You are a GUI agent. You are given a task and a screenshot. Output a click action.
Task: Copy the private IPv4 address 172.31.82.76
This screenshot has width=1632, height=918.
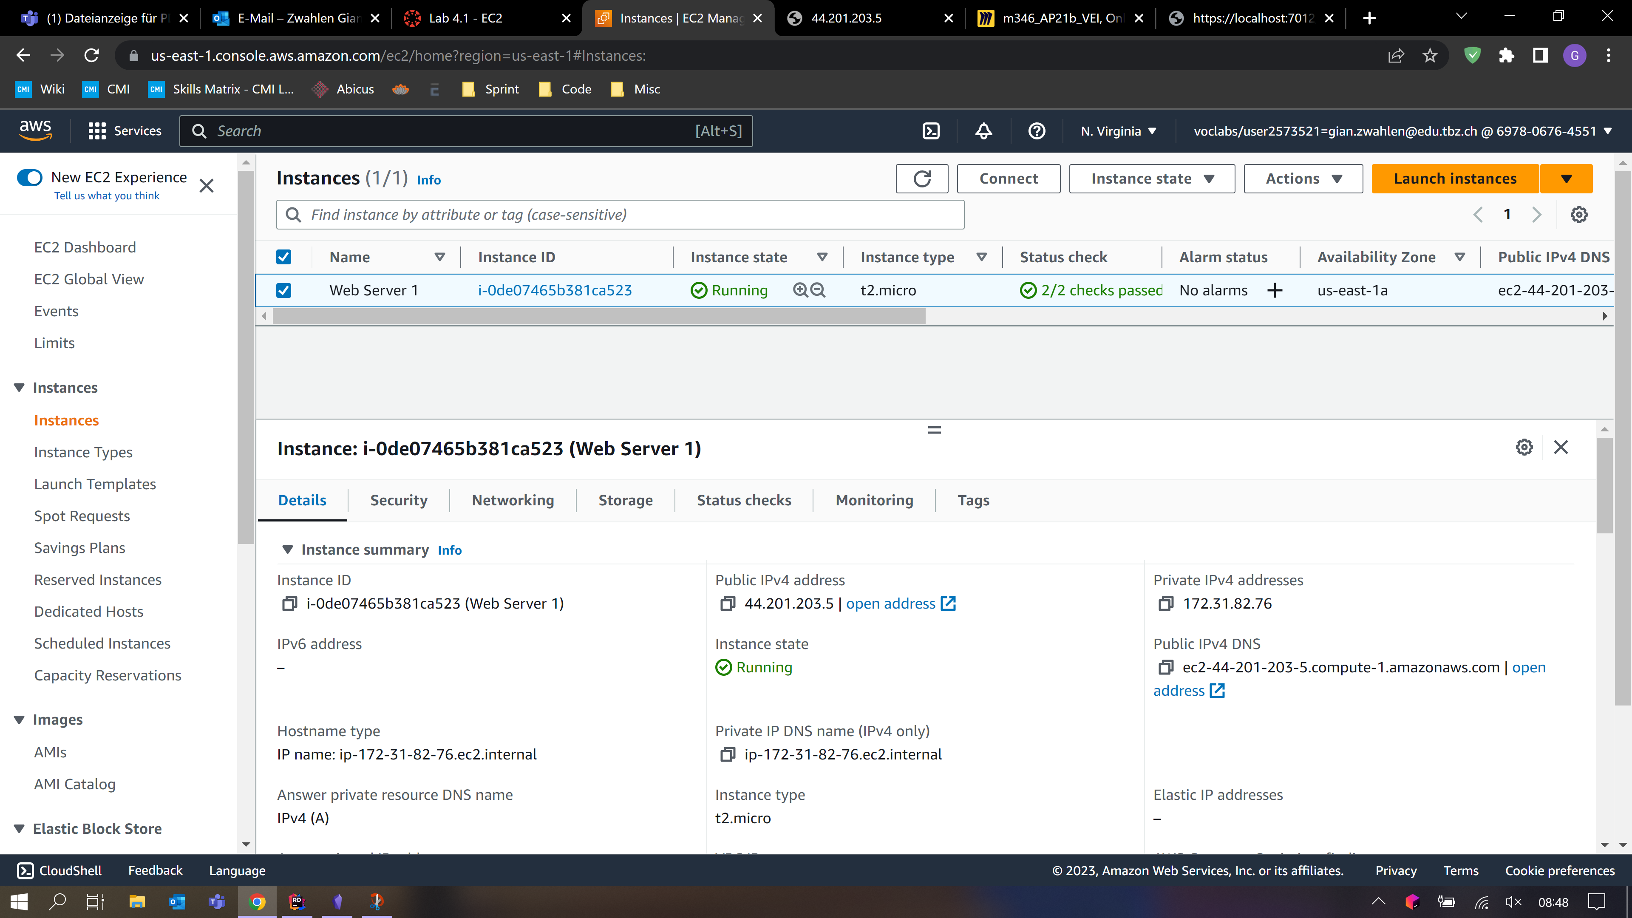1165,604
